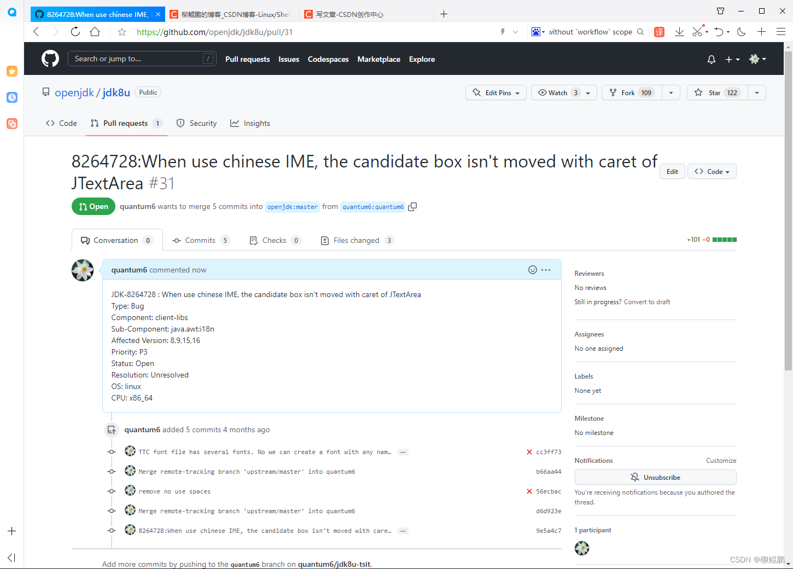Open Marketplace from the navigation bar
This screenshot has width=793, height=569.
click(x=378, y=59)
